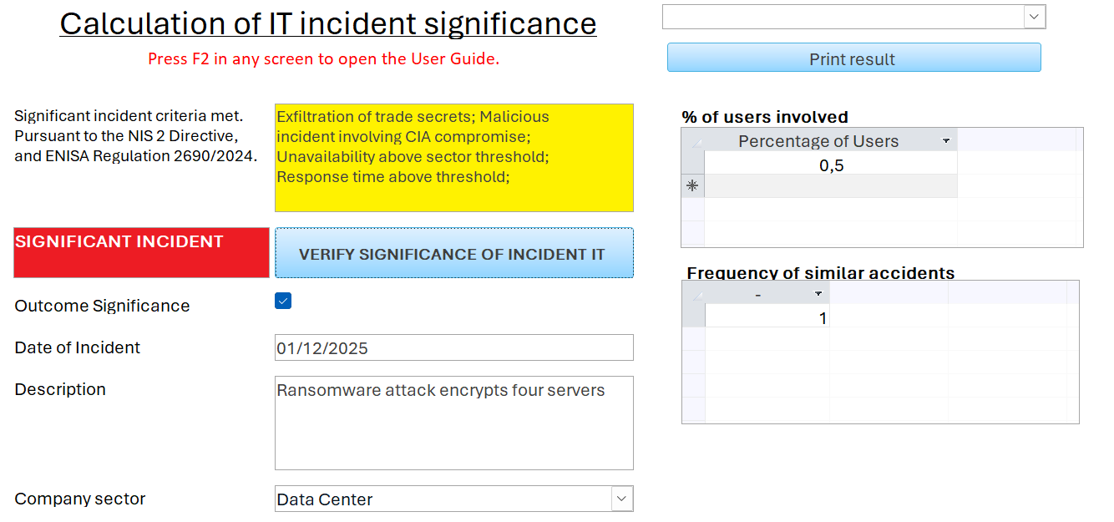Viewport: 1114px width, 522px height.
Task: Click into the Description text box
Action: 453,423
